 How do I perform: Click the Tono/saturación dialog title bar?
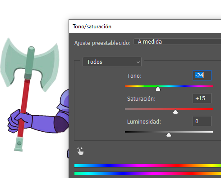(145, 27)
